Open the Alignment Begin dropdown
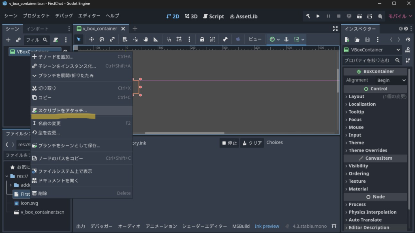 tap(391, 80)
